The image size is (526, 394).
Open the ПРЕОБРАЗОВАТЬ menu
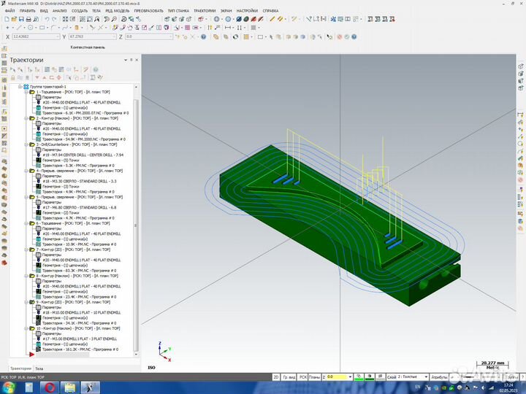[x=148, y=11]
